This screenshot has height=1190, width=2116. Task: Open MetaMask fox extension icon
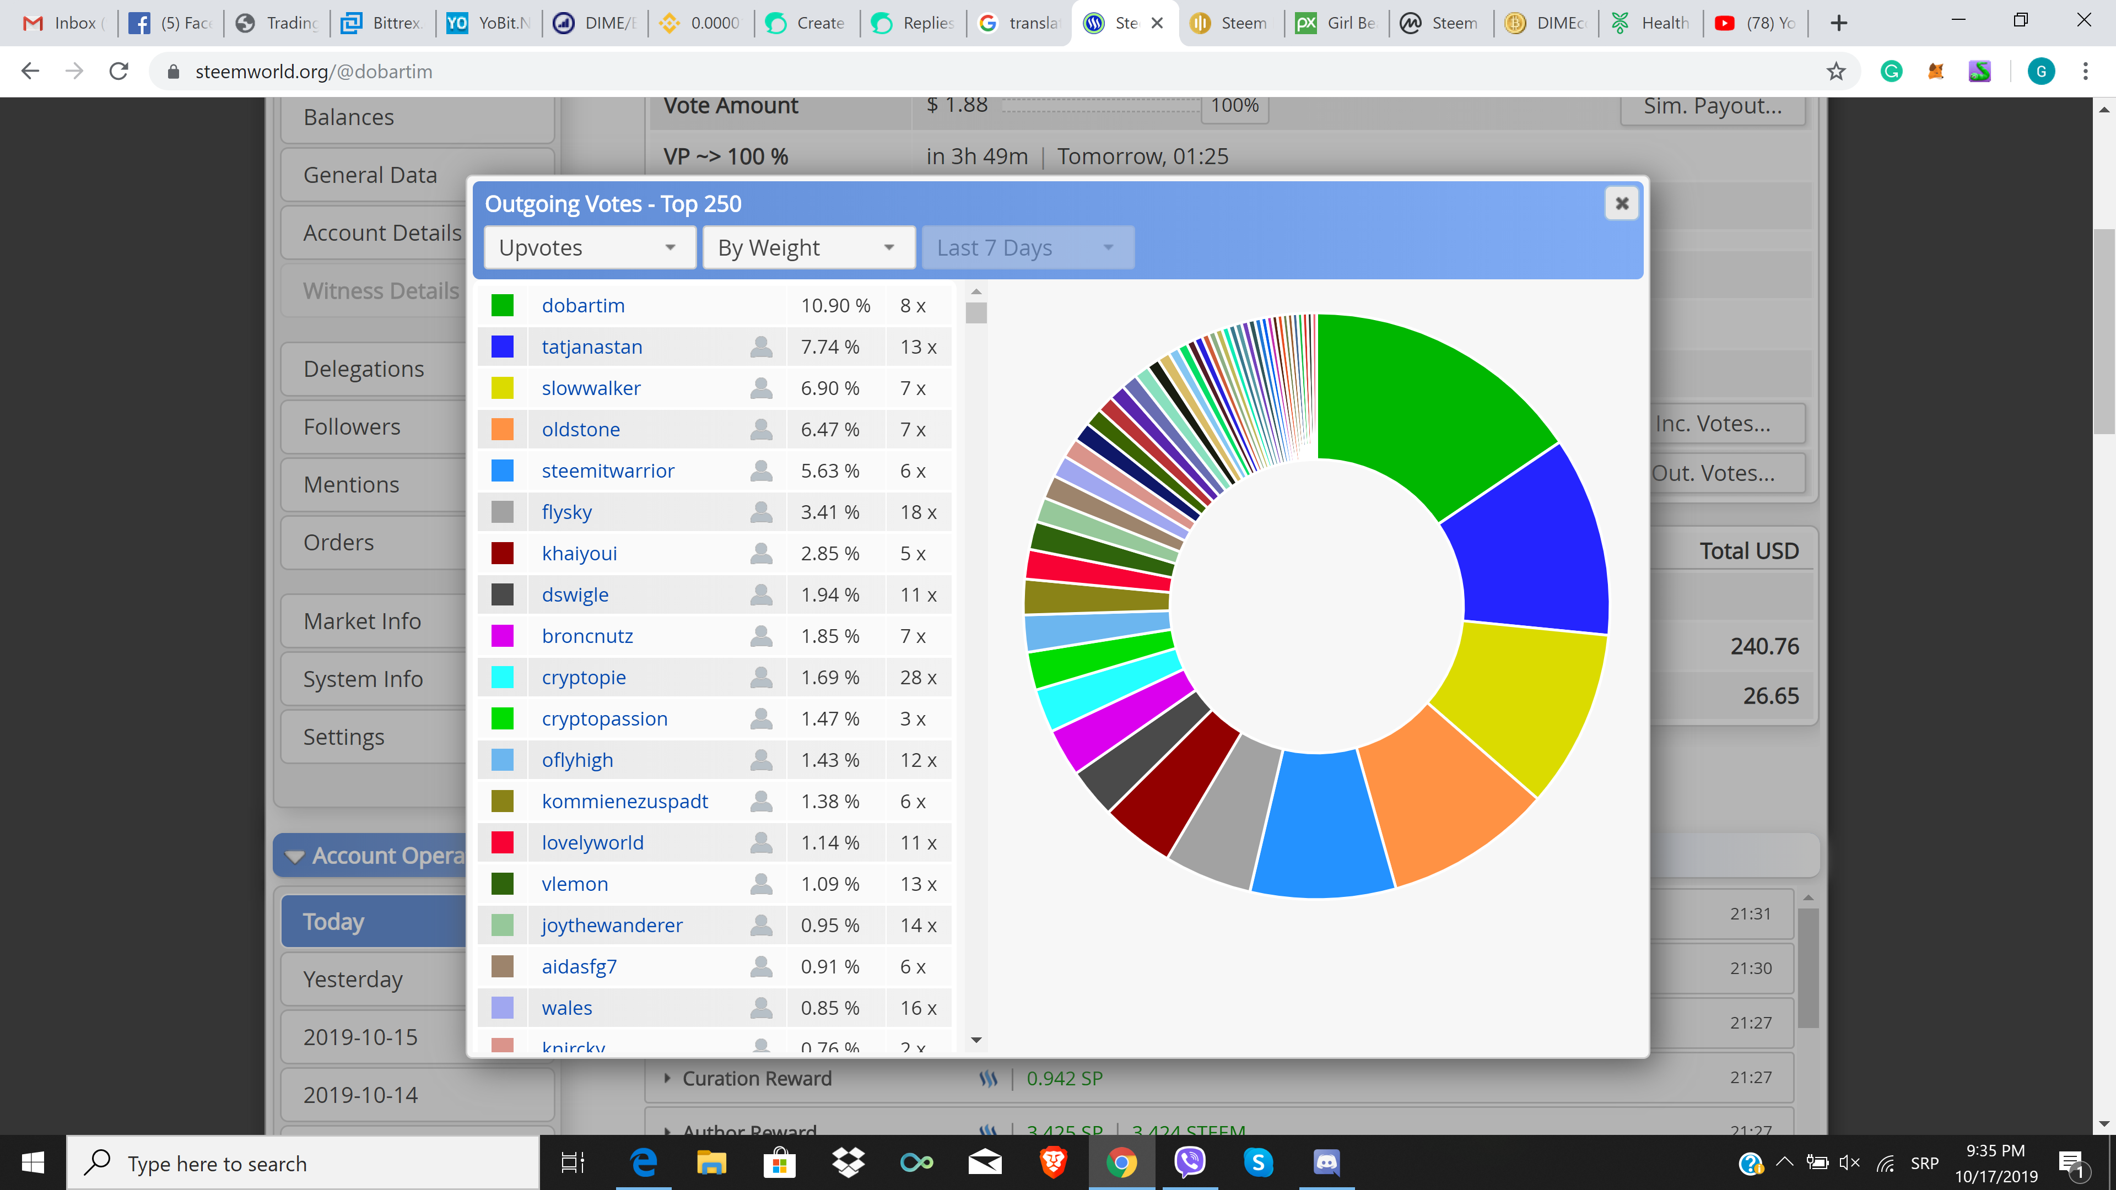click(1935, 72)
